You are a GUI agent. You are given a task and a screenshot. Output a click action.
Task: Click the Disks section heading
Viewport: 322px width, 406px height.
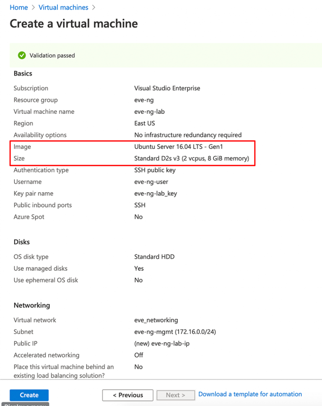21,242
